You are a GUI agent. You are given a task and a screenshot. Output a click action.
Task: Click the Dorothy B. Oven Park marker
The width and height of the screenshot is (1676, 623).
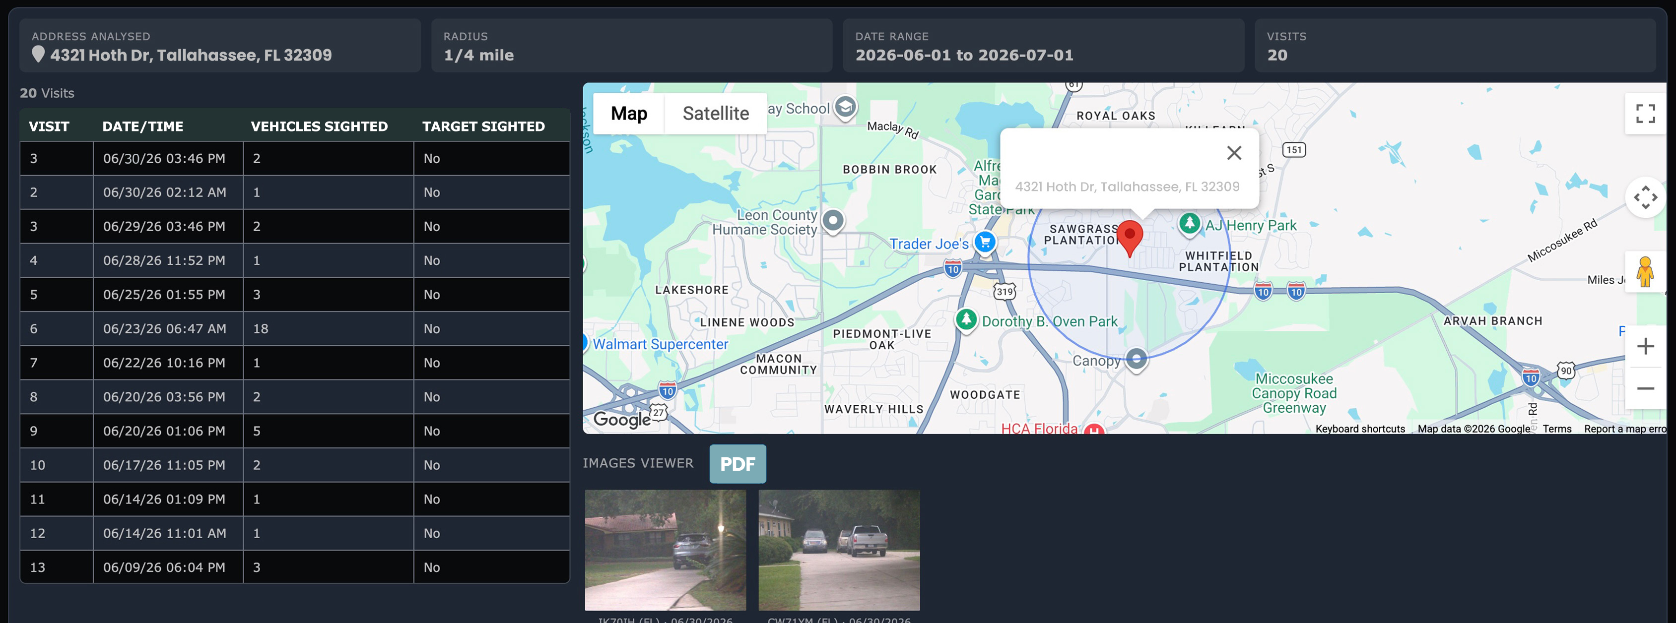pos(966,320)
